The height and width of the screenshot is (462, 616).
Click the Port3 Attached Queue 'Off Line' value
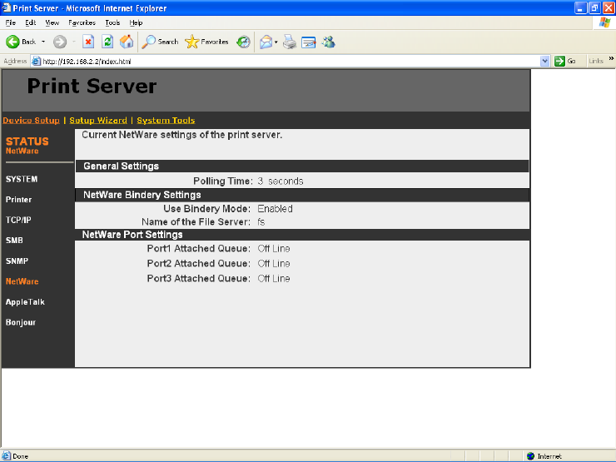click(x=274, y=279)
